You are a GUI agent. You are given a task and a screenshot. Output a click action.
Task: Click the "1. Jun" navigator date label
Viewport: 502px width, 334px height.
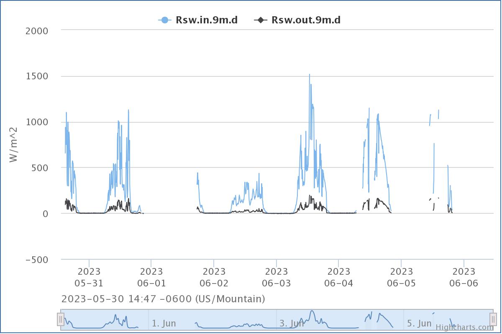click(164, 323)
